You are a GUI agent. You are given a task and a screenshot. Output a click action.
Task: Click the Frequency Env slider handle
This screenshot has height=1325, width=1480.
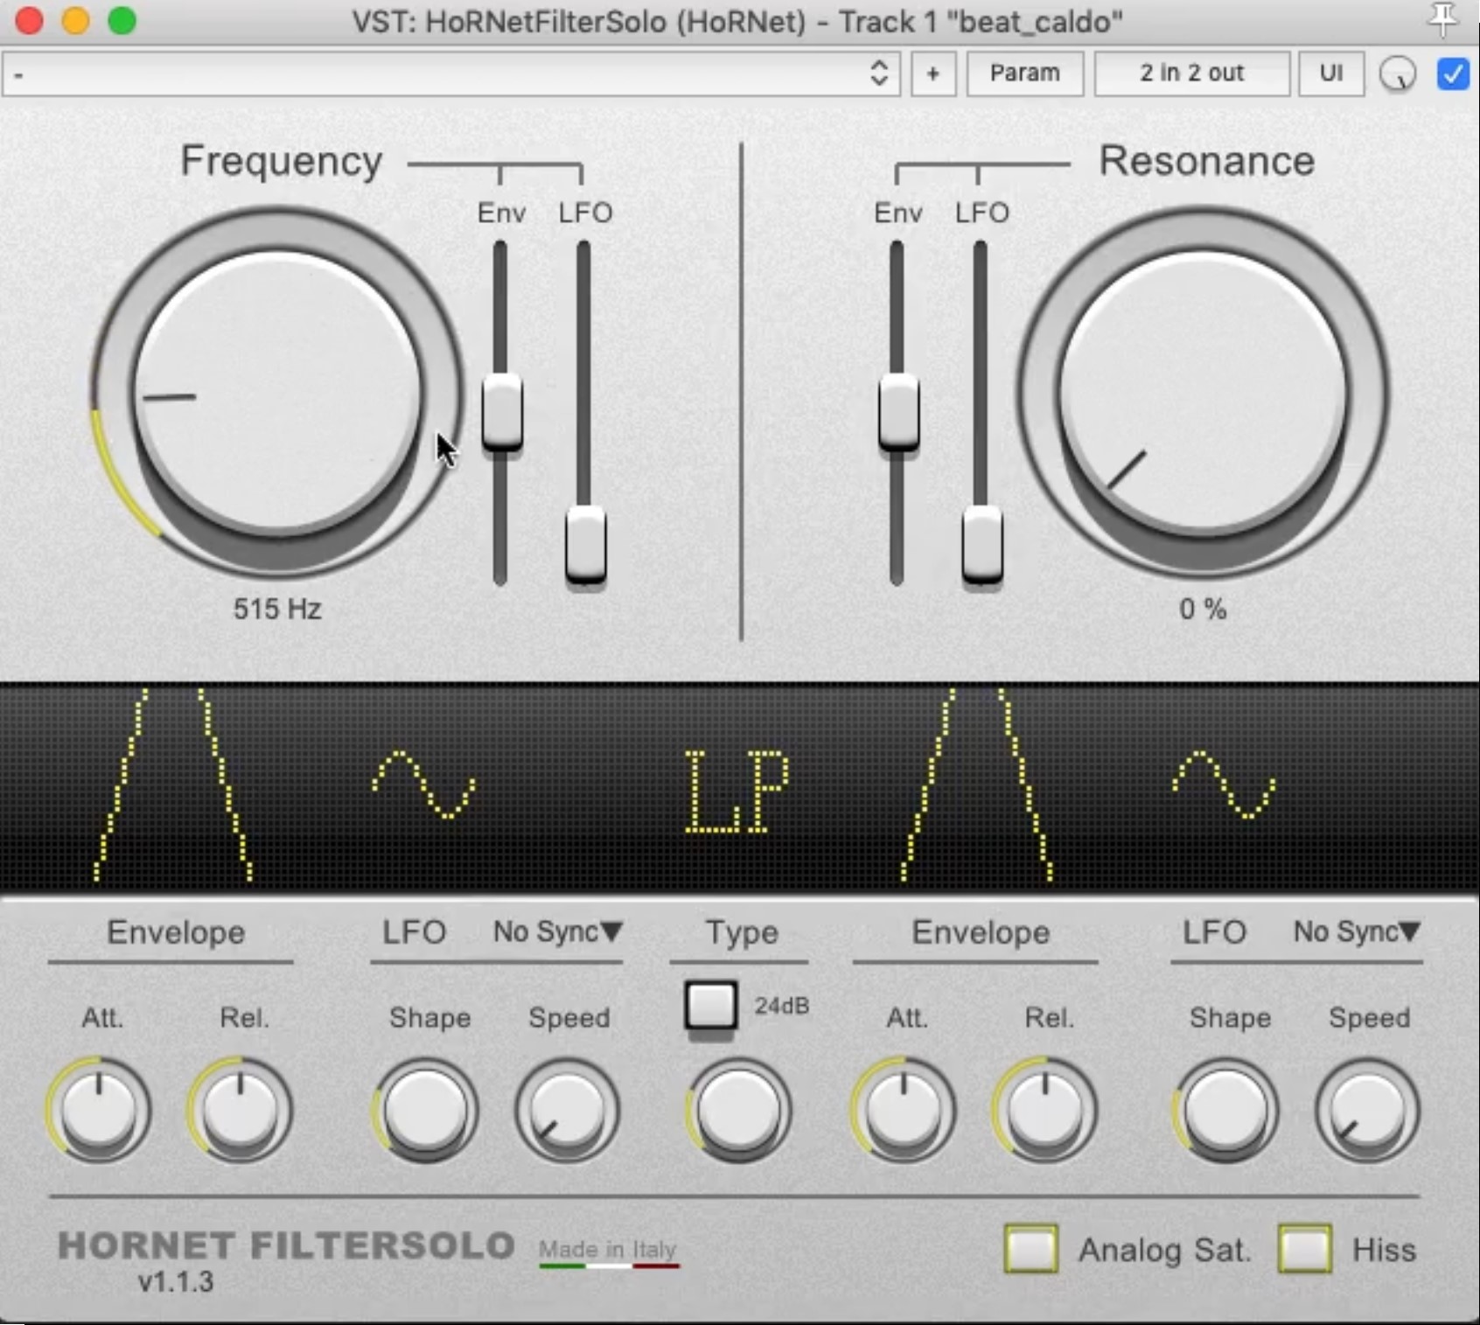pyautogui.click(x=502, y=411)
